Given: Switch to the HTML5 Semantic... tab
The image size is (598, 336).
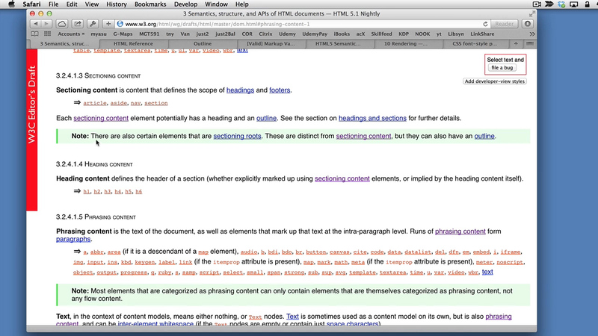Looking at the screenshot, I should pos(338,43).
